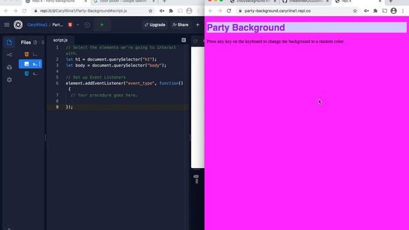The height and width of the screenshot is (230, 409).
Task: Open the repl history icon
Action: click(87, 25)
